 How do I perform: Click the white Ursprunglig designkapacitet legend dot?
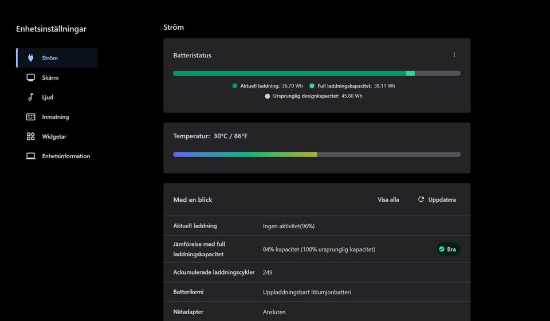coord(268,96)
